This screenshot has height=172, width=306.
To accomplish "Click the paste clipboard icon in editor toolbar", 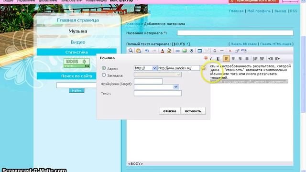I will click(139, 51).
